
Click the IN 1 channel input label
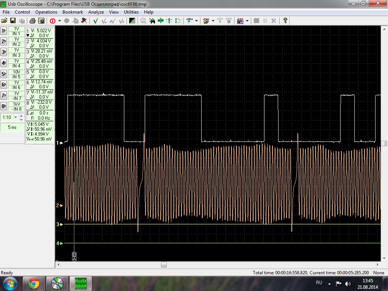point(16,34)
